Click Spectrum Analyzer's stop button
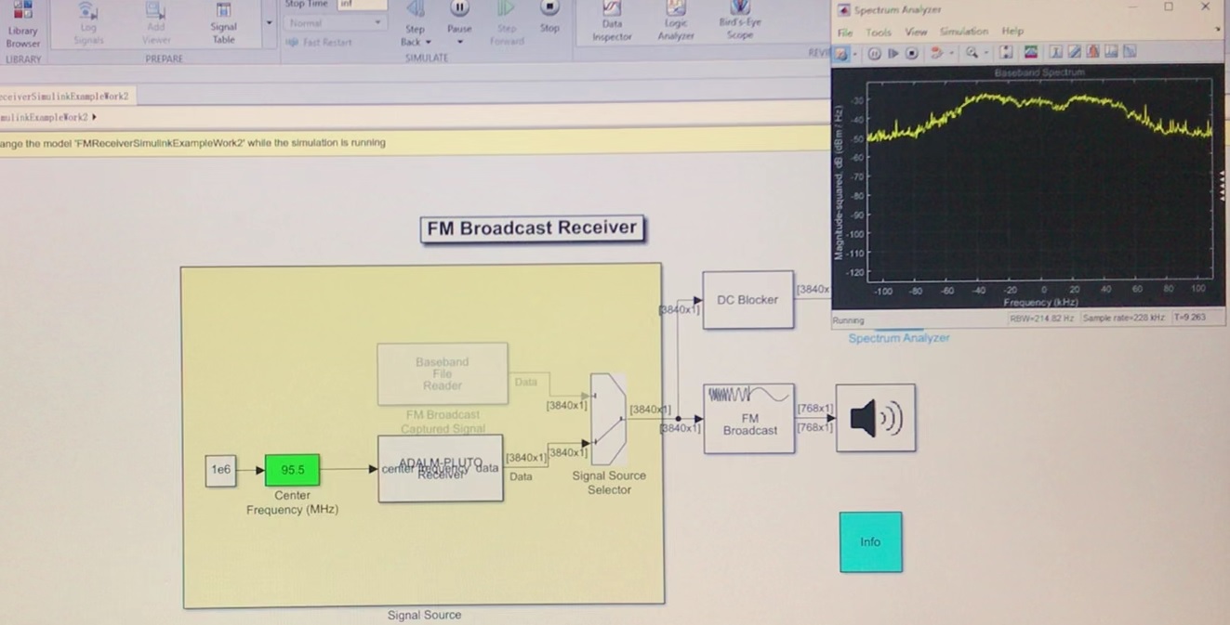Screen dimensions: 1230x625 (x=912, y=53)
